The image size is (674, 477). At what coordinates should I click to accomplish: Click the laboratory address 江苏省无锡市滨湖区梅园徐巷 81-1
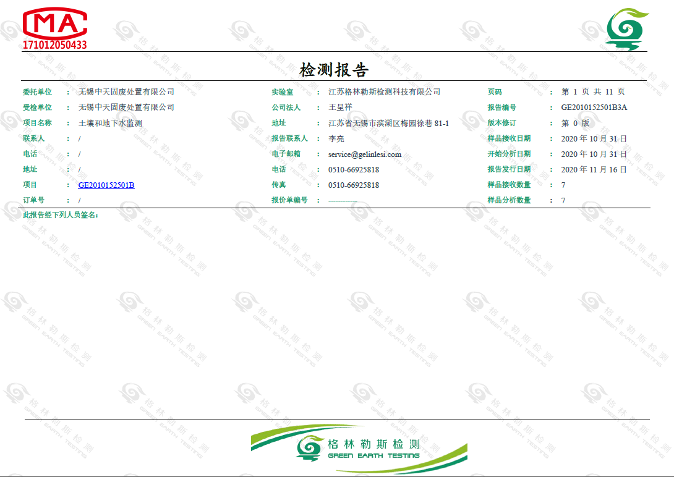[388, 123]
